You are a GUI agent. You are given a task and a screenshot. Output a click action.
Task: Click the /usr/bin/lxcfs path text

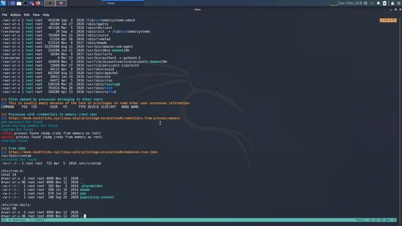(x=99, y=54)
